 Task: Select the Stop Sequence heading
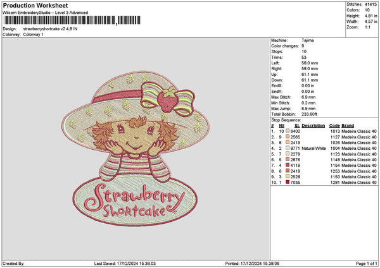coord(286,120)
